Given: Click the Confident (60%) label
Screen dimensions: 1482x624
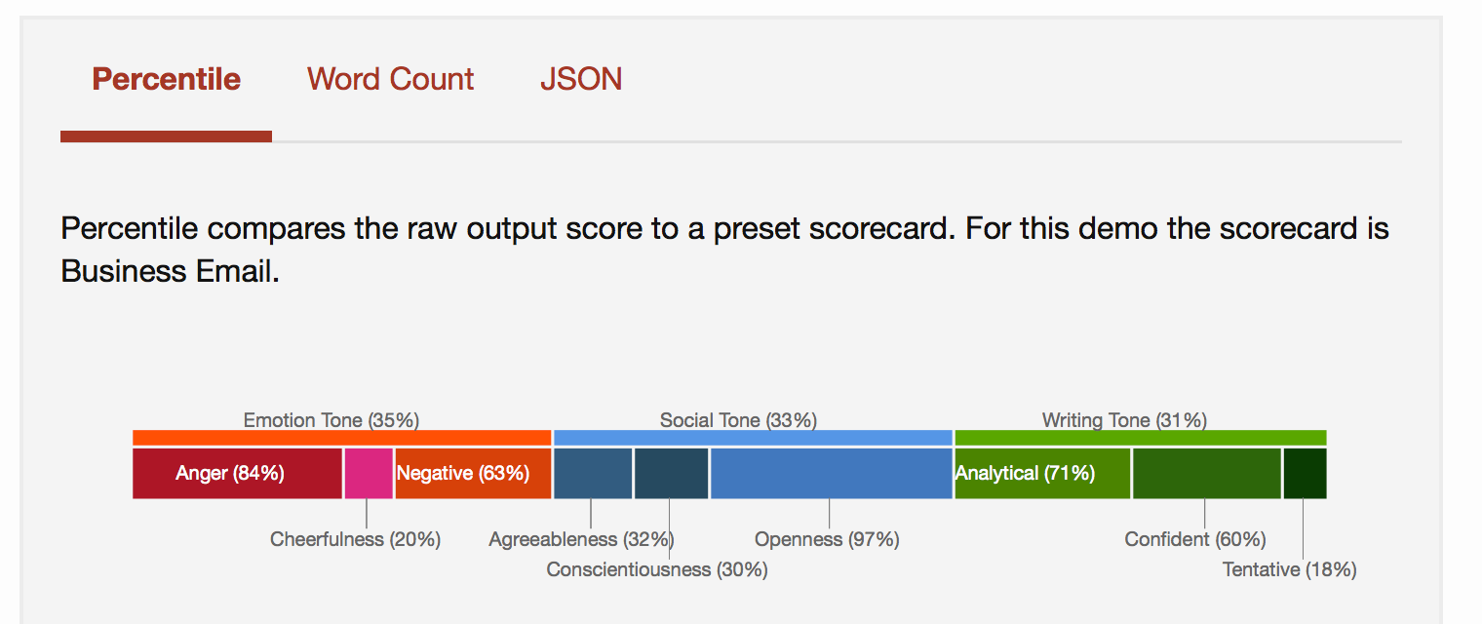Looking at the screenshot, I should (1194, 539).
